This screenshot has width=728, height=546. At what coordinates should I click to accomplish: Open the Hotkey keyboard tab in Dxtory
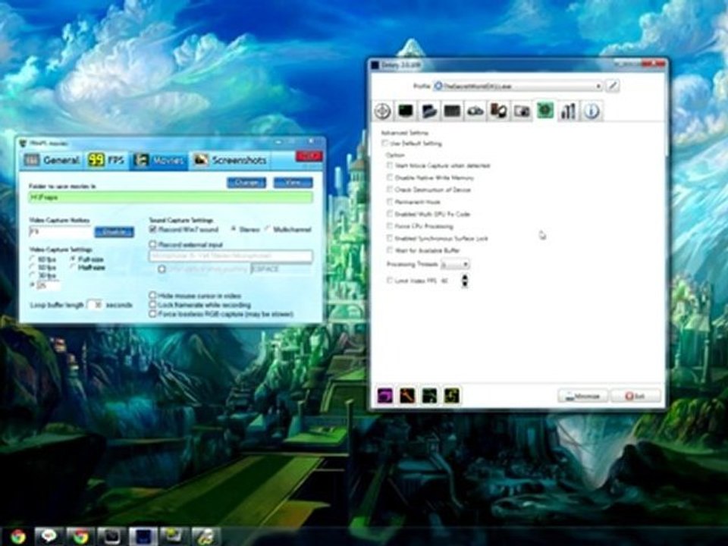(x=452, y=111)
